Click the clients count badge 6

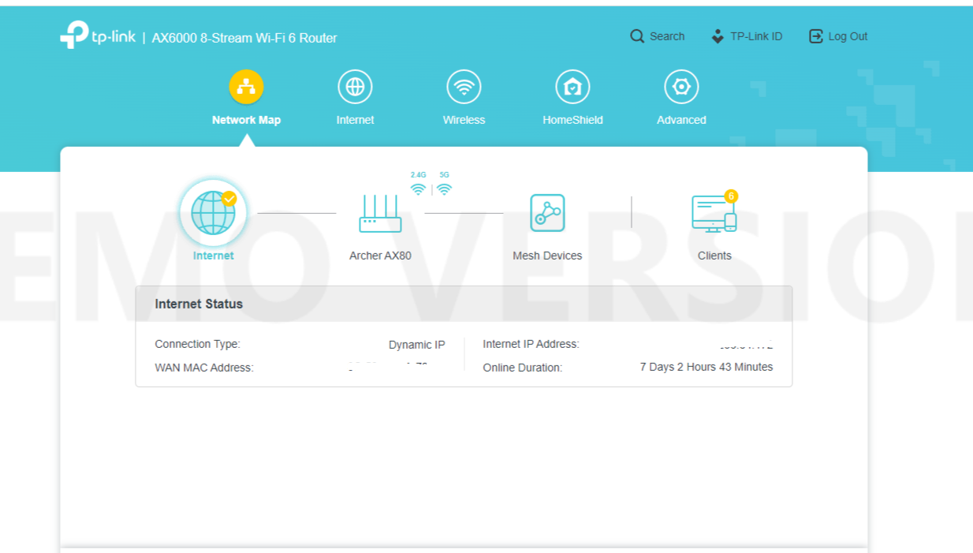(x=731, y=196)
